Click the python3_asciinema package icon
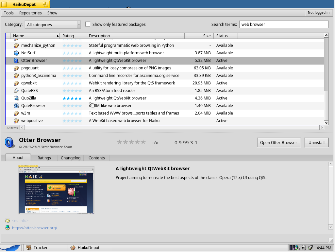Screen dimensions: 335x252 (16, 76)
